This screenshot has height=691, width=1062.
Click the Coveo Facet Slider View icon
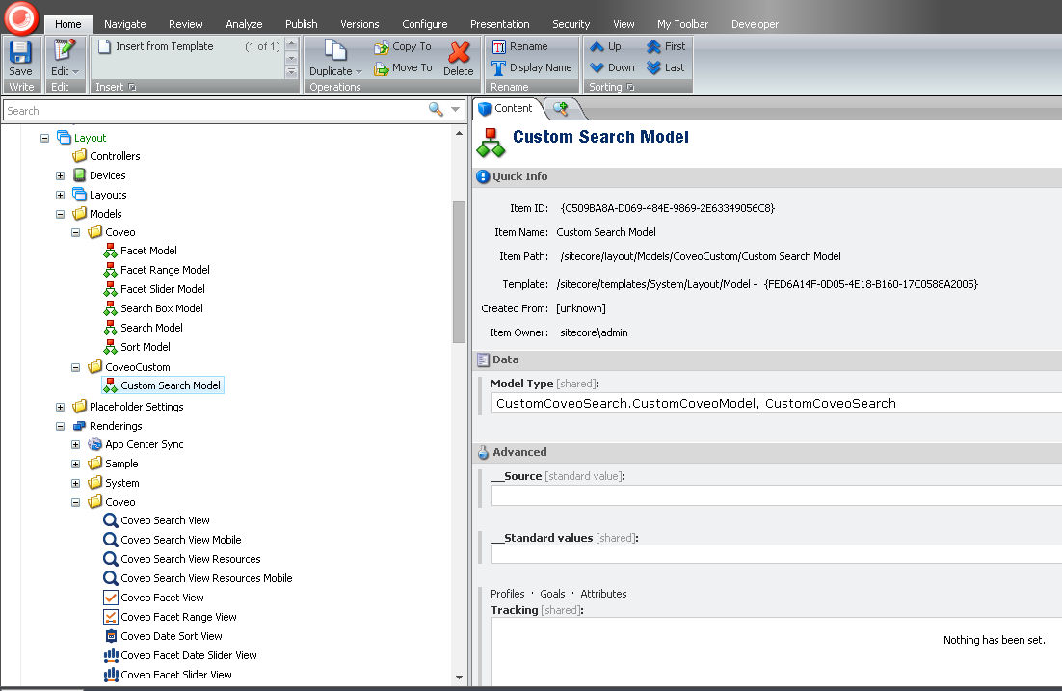pos(111,675)
